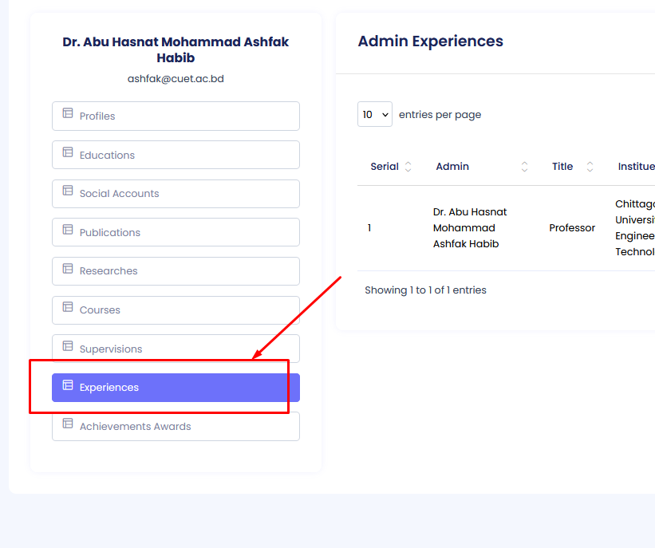This screenshot has height=548, width=655.
Task: Sort table by Serial column arrows
Action: pyautogui.click(x=408, y=167)
